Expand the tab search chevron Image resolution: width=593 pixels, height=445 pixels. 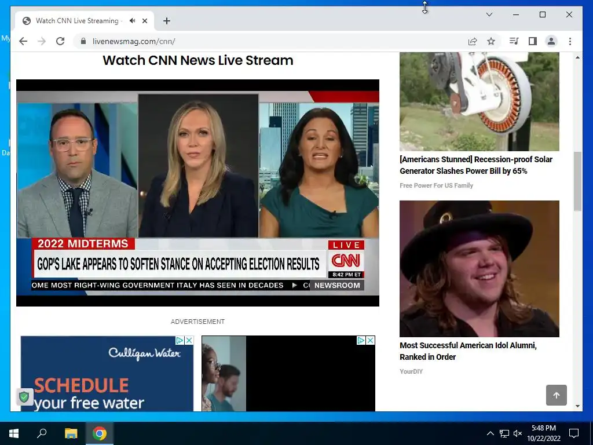[489, 14]
